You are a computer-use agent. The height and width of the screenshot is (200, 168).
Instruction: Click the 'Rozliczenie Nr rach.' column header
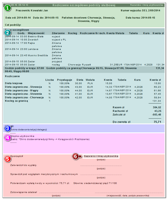point(93,33)
